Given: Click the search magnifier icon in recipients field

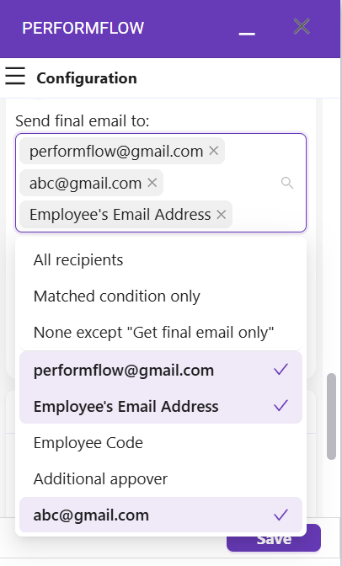Looking at the screenshot, I should [287, 183].
